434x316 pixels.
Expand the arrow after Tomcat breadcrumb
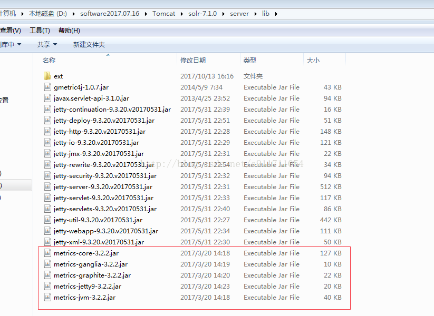[x=182, y=14]
